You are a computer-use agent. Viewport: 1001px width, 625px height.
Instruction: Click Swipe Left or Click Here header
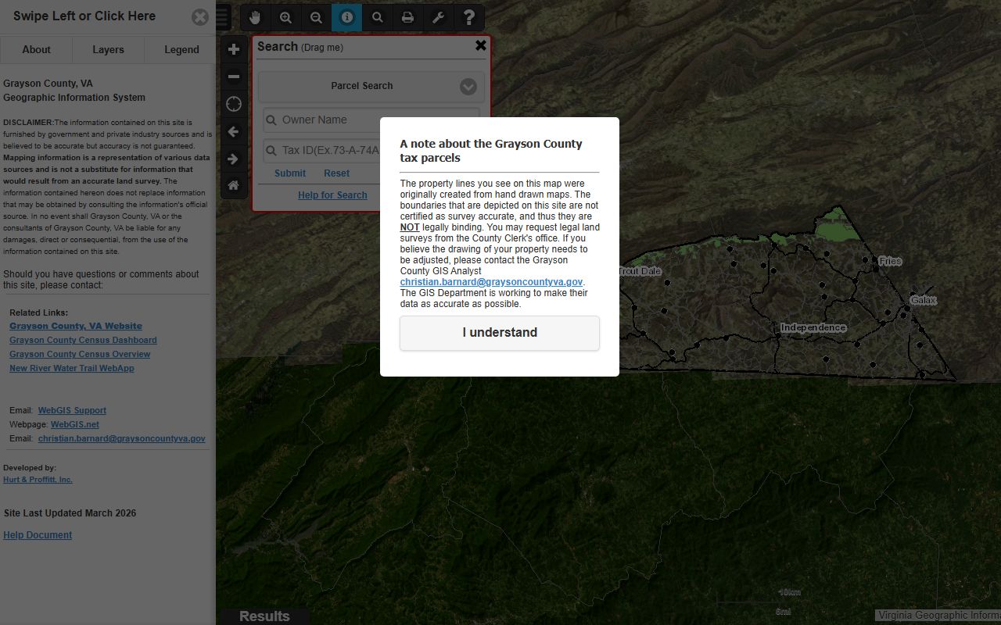pos(84,16)
